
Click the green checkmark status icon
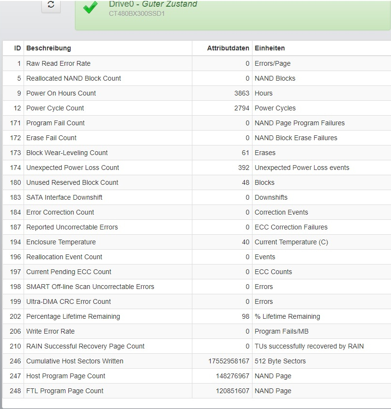point(90,7)
